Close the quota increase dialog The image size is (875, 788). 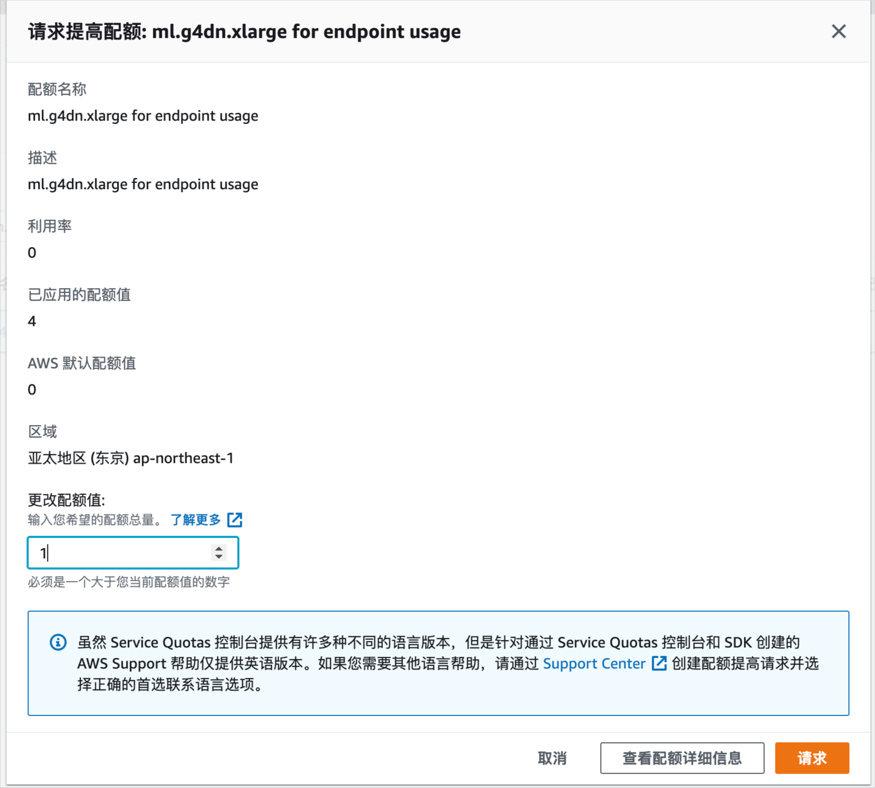tap(838, 32)
